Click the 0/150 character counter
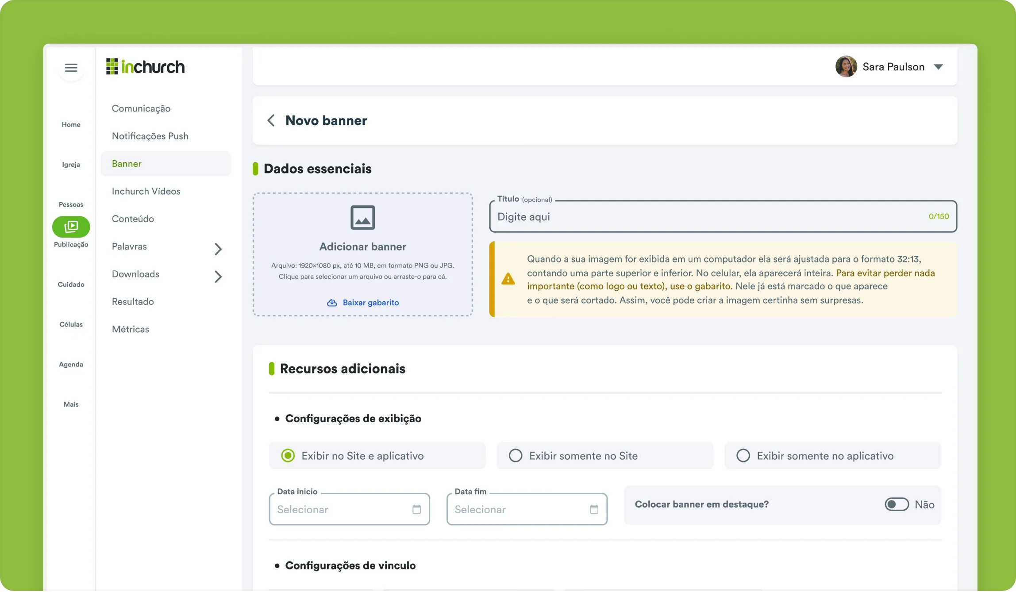The image size is (1016, 592). pyautogui.click(x=939, y=216)
